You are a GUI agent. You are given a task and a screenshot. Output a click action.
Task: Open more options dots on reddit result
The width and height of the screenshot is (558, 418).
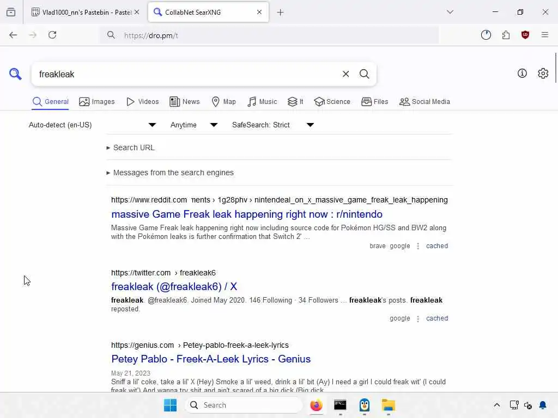coord(418,246)
